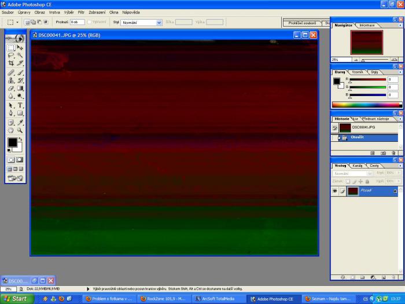405x304 pixels.
Task: Select the Zoom magnifier tool
Action: pos(20,130)
